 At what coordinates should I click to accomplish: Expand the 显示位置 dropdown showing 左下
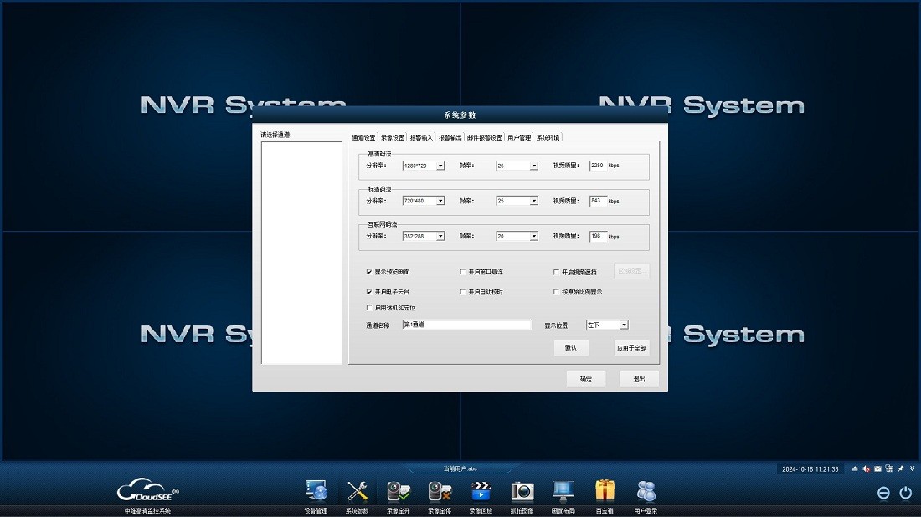point(624,325)
